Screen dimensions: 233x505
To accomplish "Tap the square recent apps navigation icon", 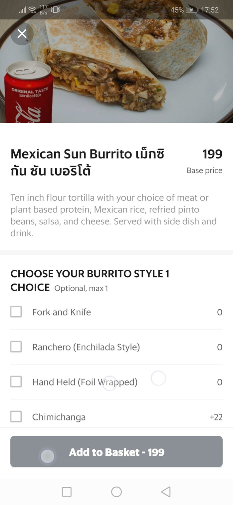I will (x=66, y=491).
